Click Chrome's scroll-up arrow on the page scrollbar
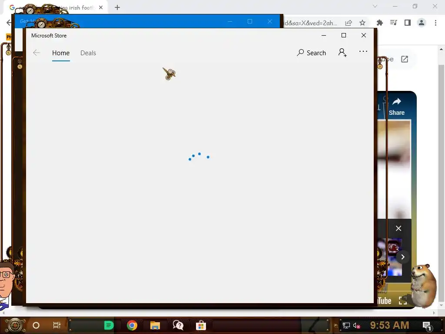Image resolution: width=445 pixels, height=334 pixels. click(441, 49)
